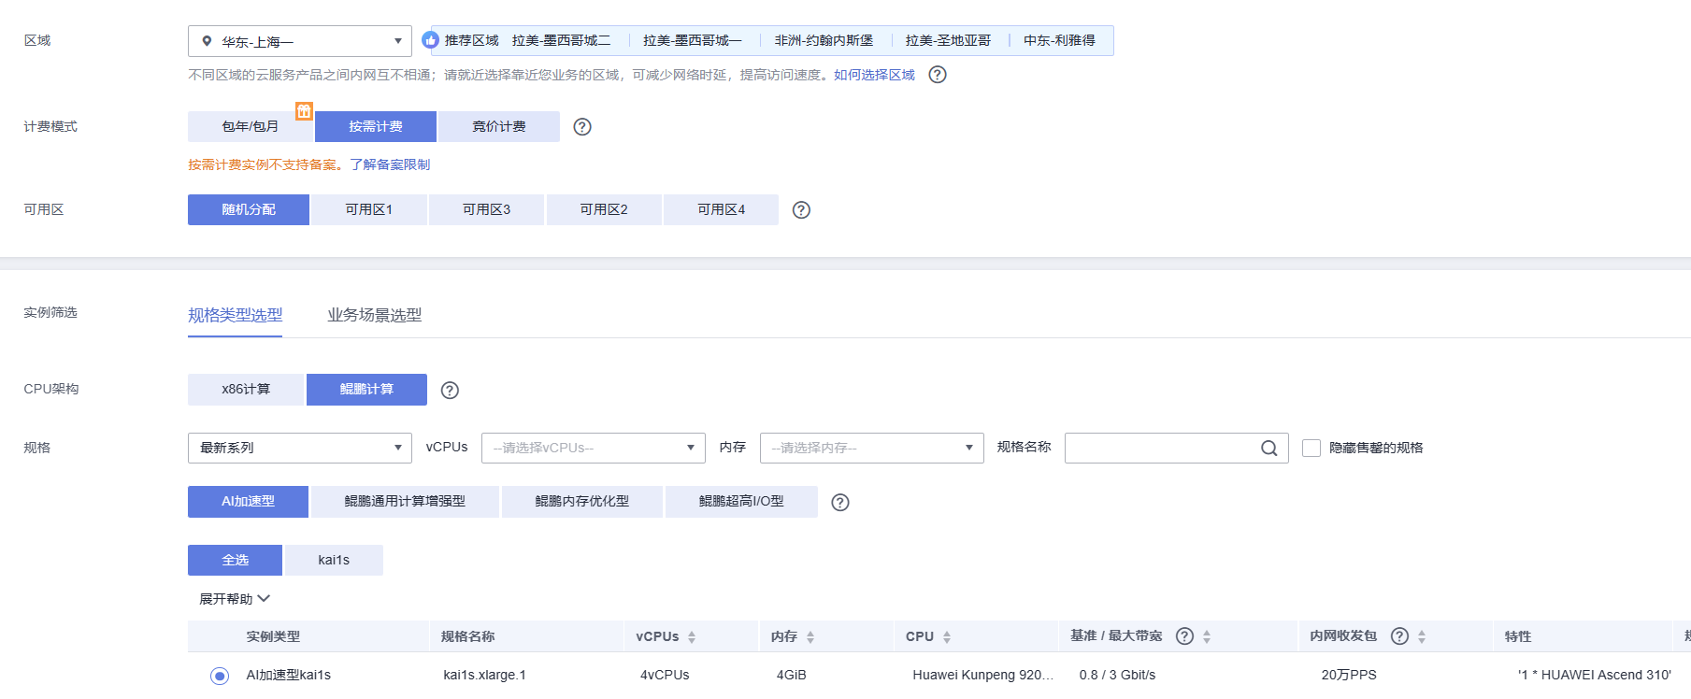Select AI加速型 specification category
The width and height of the screenshot is (1691, 699).
[248, 502]
